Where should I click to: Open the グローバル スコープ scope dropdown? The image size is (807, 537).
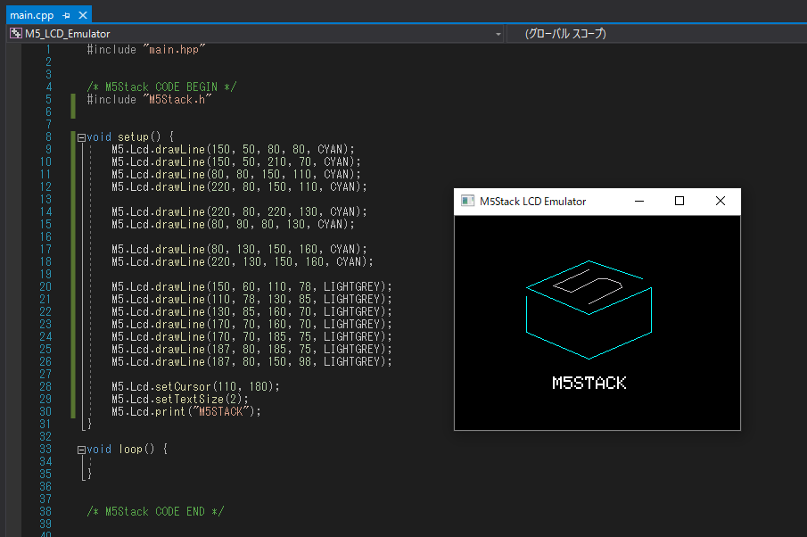pos(656,34)
